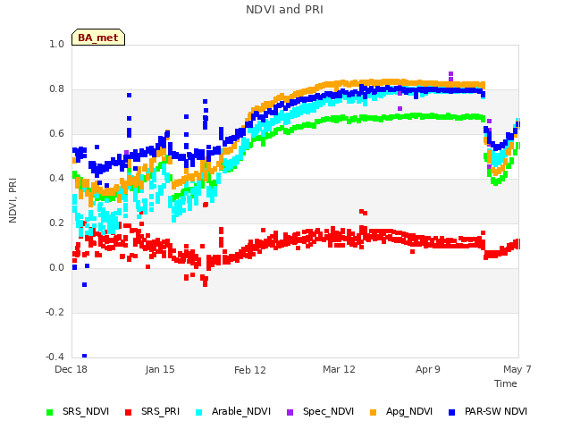Click the -0.4 y-axis tick label

tap(55, 357)
